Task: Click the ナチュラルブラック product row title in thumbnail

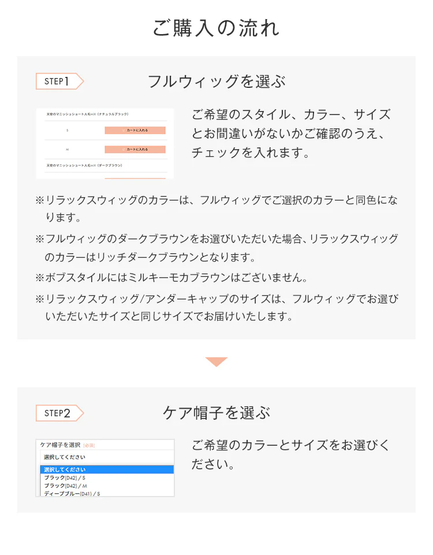Action: 87,114
